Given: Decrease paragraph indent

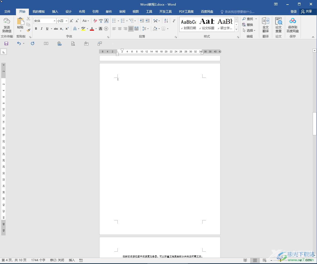Looking at the screenshot, I should pos(142,21).
